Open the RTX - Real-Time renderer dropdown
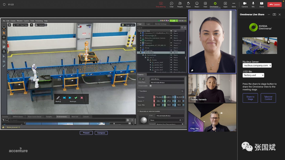This screenshot has height=160, width=285. click(x=21, y=25)
